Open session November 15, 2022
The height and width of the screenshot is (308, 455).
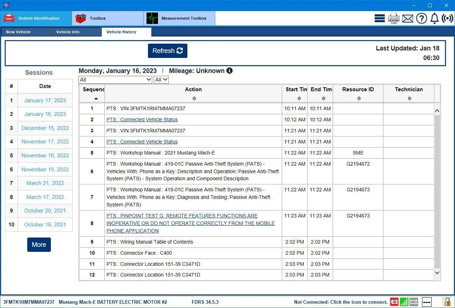(x=45, y=170)
